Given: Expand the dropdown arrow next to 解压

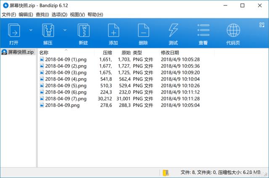Looking at the screenshot, I should pos(64,30).
